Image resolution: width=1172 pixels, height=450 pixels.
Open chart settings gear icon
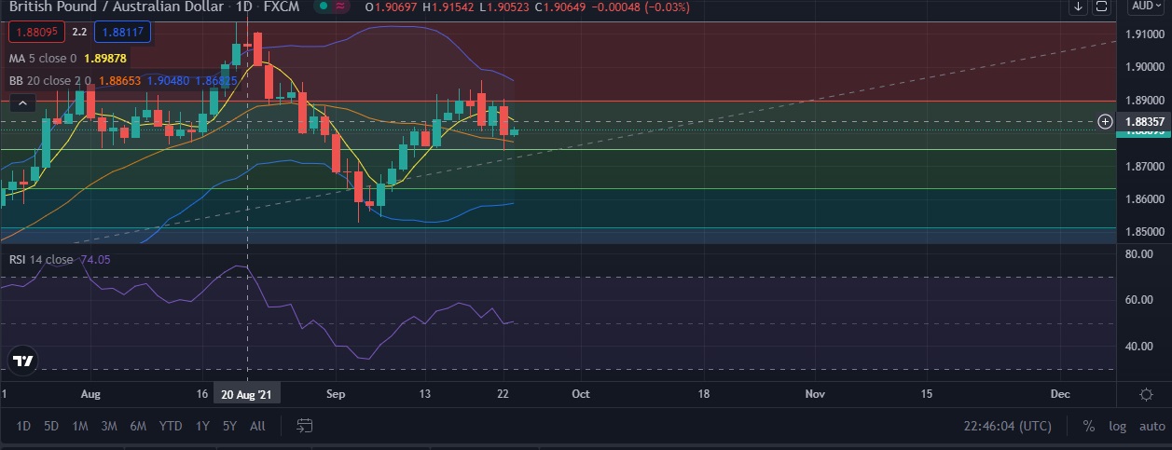[1146, 394]
